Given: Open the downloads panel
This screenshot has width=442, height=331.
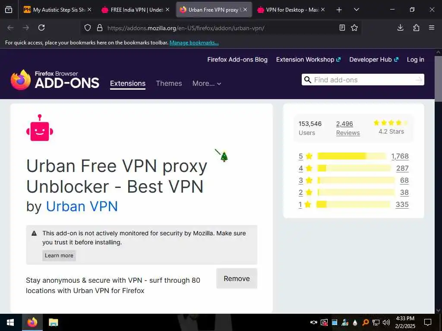Looking at the screenshot, I should pyautogui.click(x=400, y=28).
